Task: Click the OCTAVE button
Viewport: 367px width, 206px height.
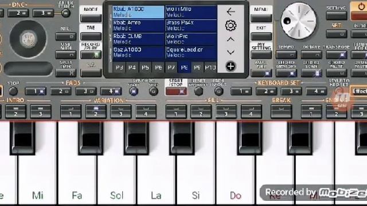Action: [311, 55]
